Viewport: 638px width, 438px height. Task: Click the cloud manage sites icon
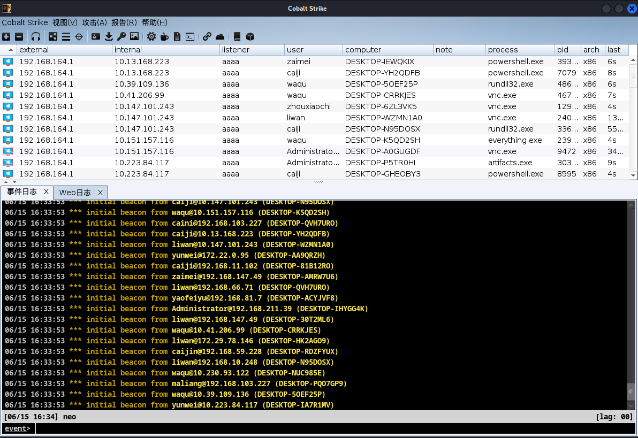pos(220,36)
